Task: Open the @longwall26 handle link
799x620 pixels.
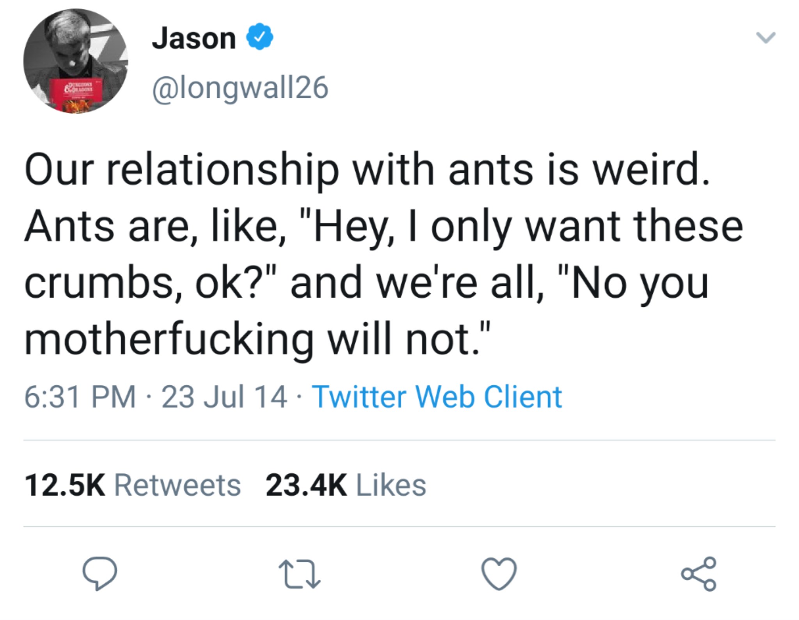Action: coord(240,88)
